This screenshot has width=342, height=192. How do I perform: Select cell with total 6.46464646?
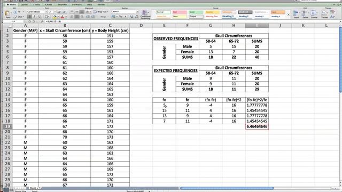[257, 126]
